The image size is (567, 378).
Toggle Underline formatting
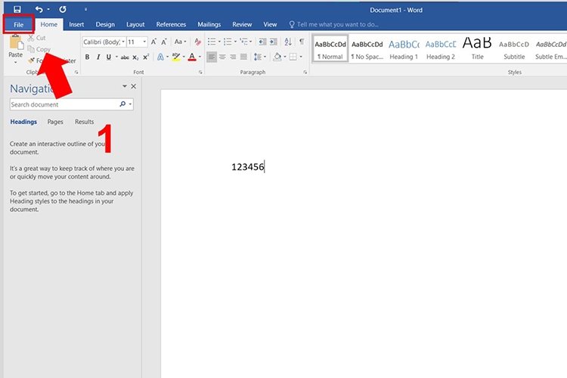(108, 57)
